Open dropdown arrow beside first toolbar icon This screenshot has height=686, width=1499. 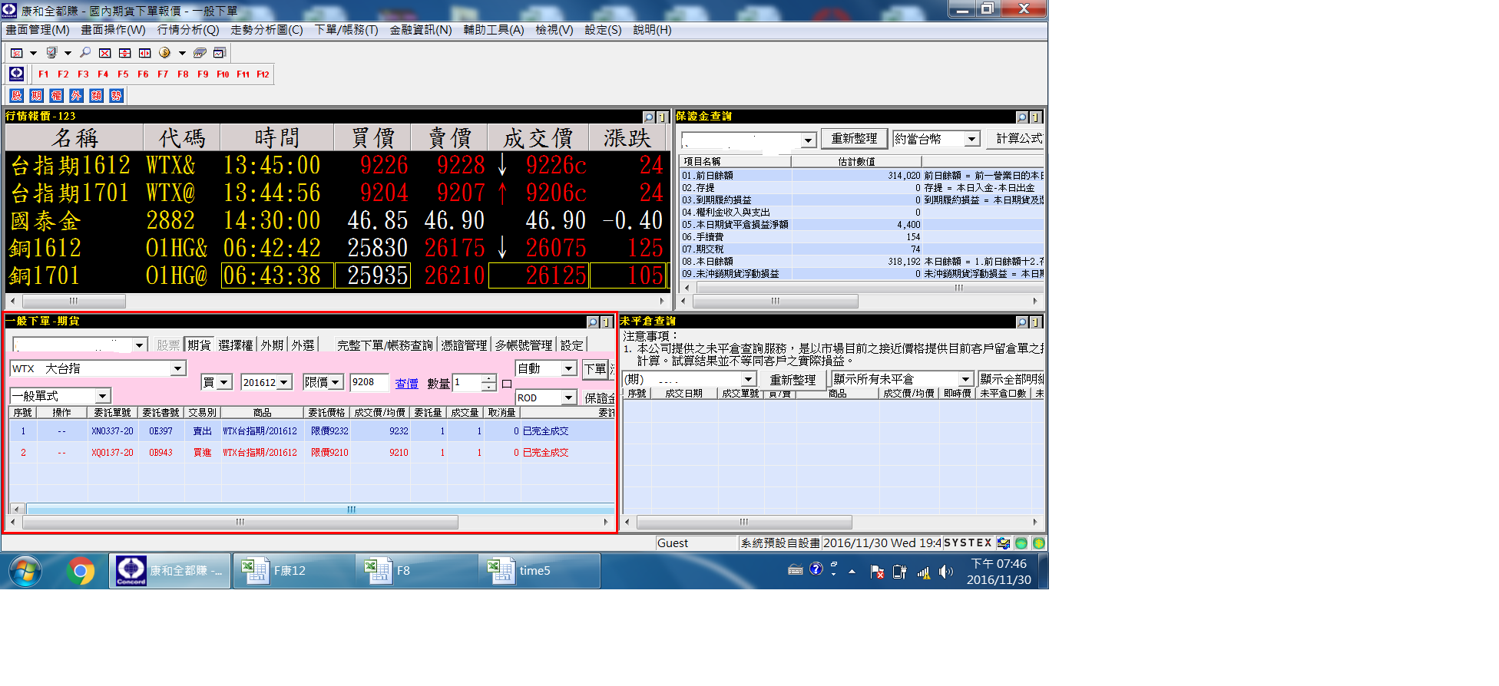tap(33, 54)
